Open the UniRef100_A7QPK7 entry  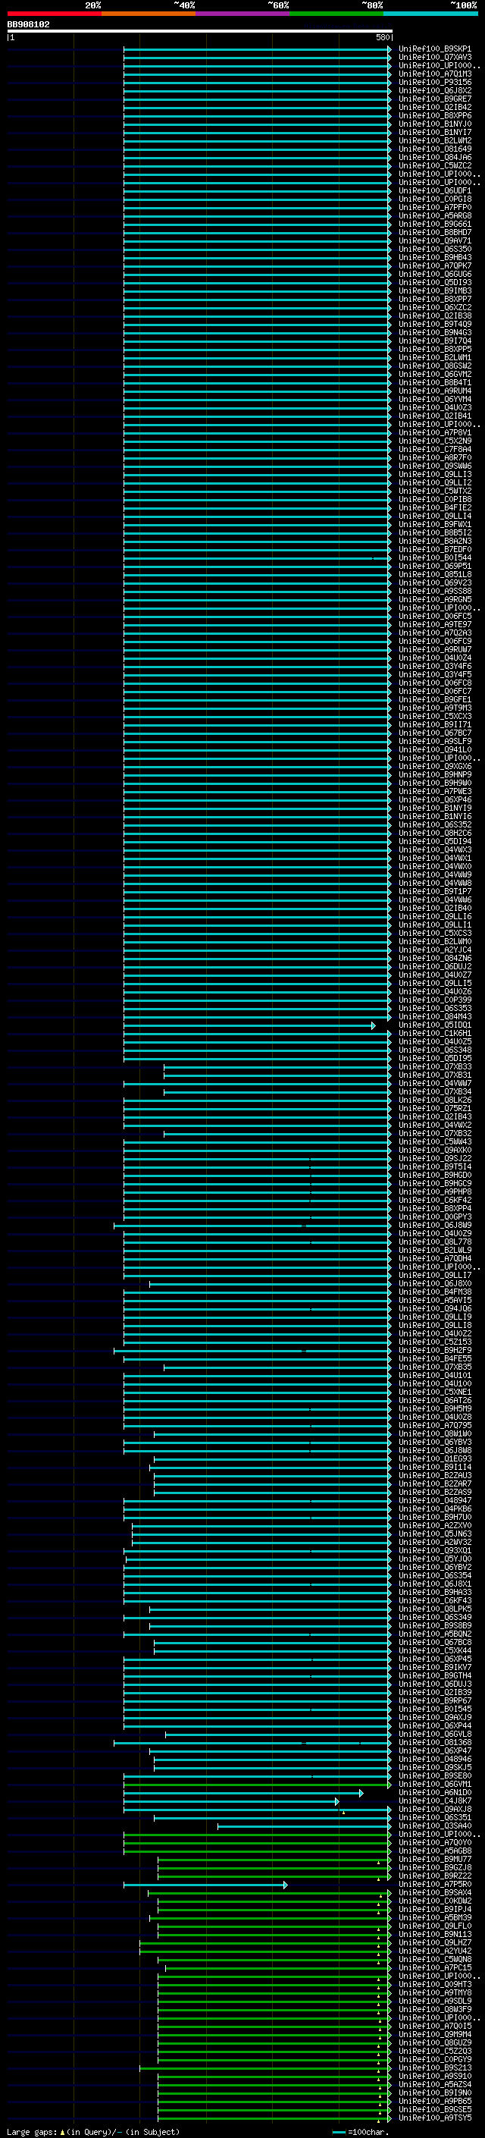435,265
